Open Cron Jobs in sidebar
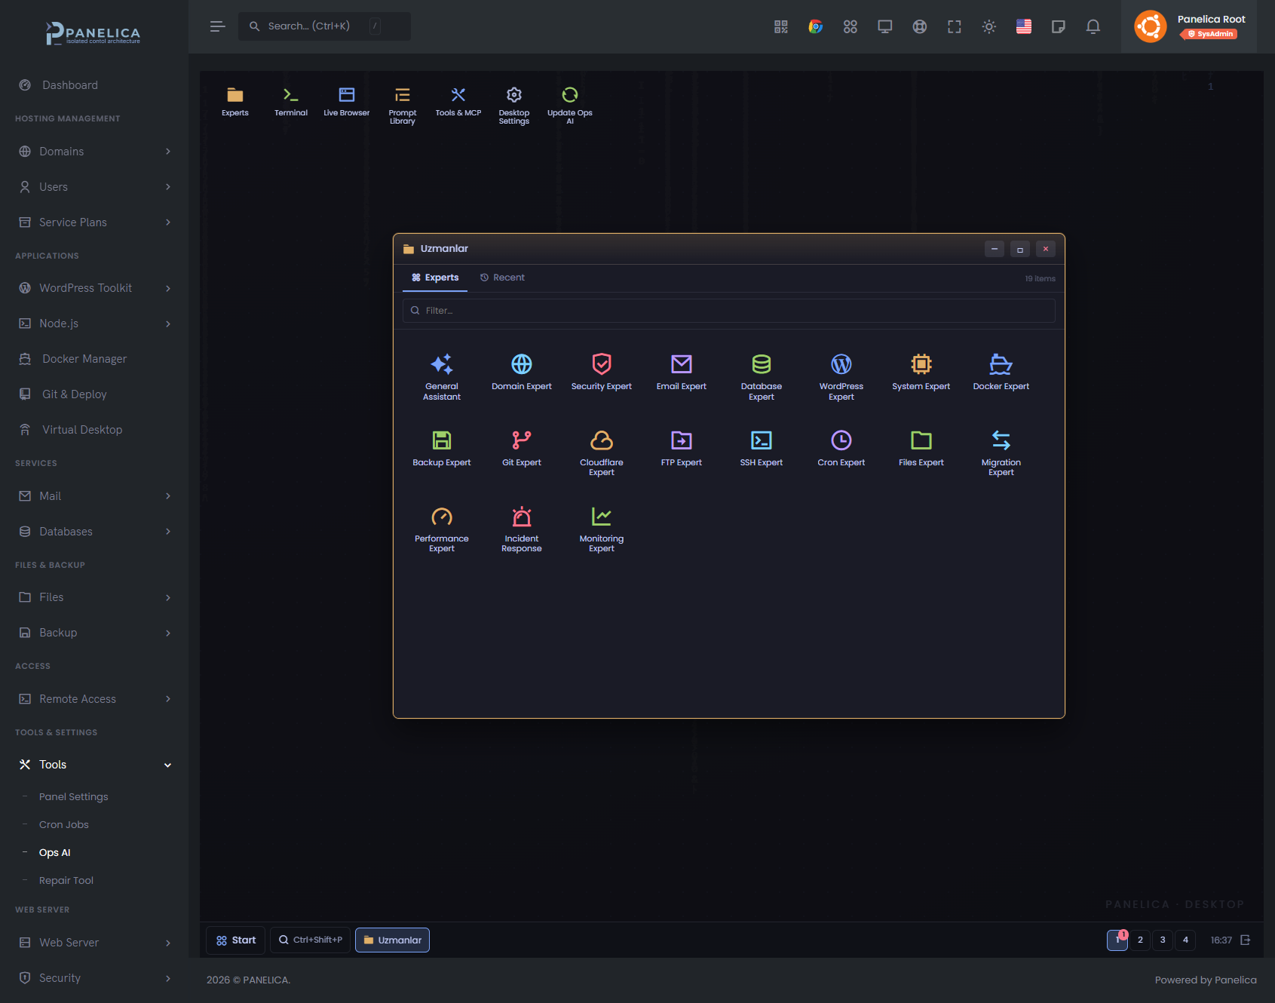 64,825
